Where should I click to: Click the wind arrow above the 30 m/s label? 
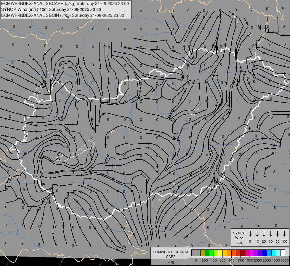[x=270, y=234]
